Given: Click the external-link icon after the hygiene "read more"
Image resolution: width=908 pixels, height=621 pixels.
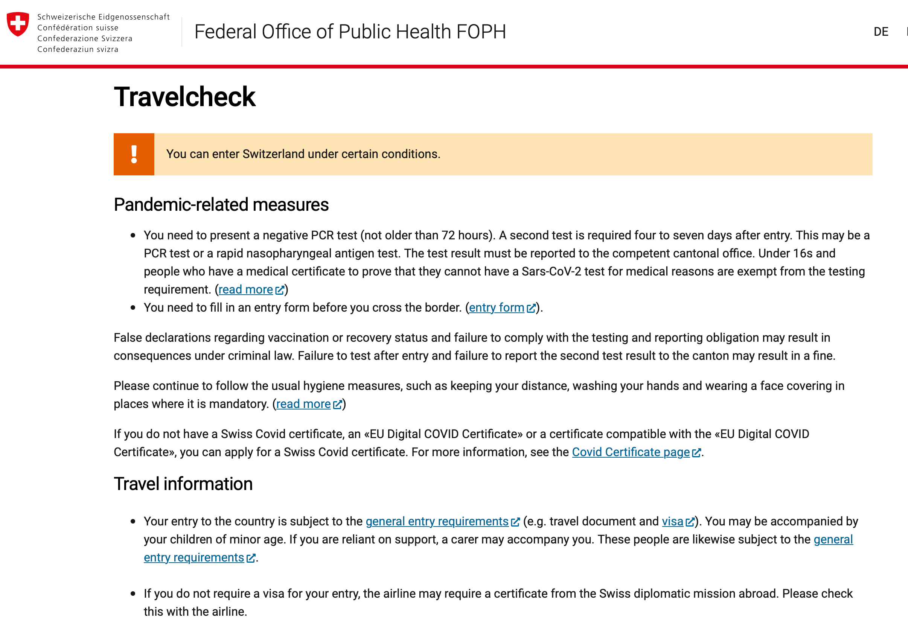Looking at the screenshot, I should 338,405.
